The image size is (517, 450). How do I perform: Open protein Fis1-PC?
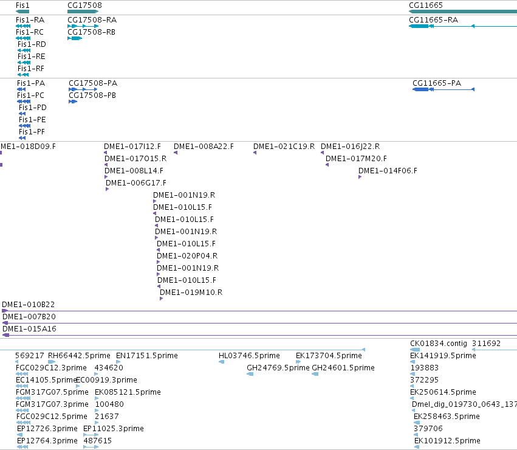pyautogui.click(x=24, y=102)
